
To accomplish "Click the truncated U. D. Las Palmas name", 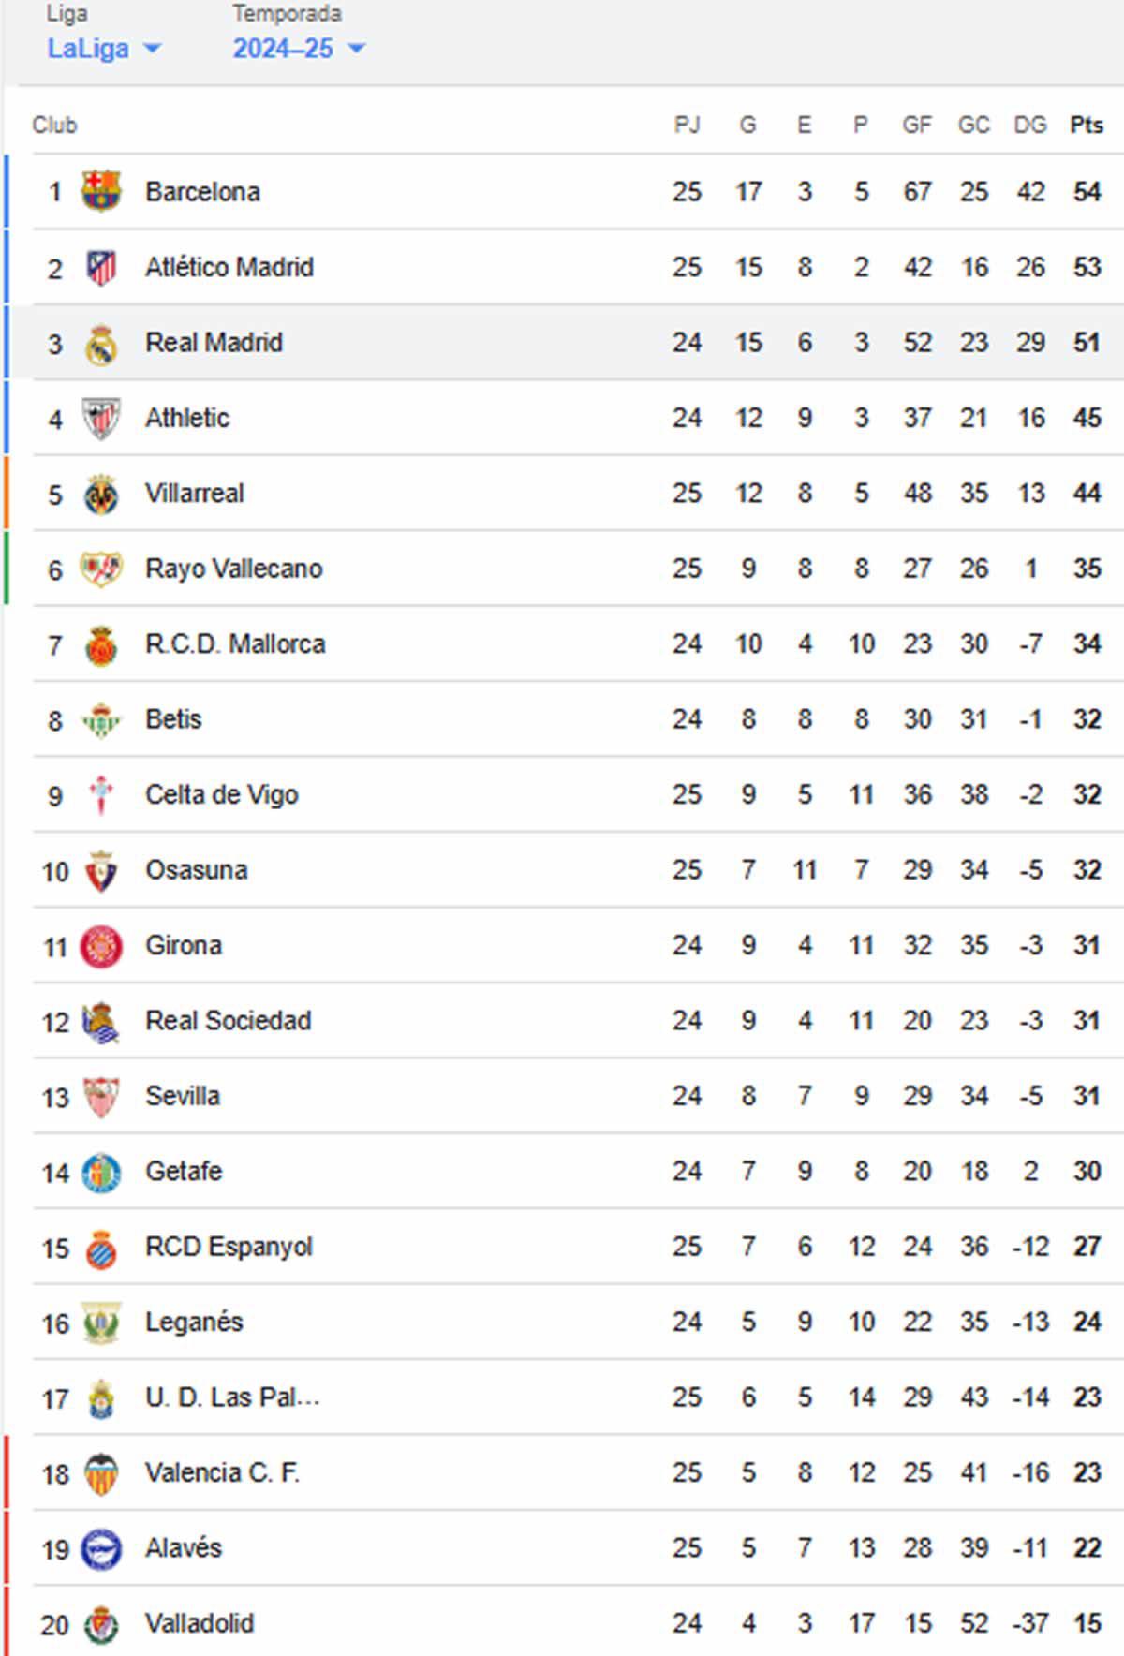I will [232, 1397].
